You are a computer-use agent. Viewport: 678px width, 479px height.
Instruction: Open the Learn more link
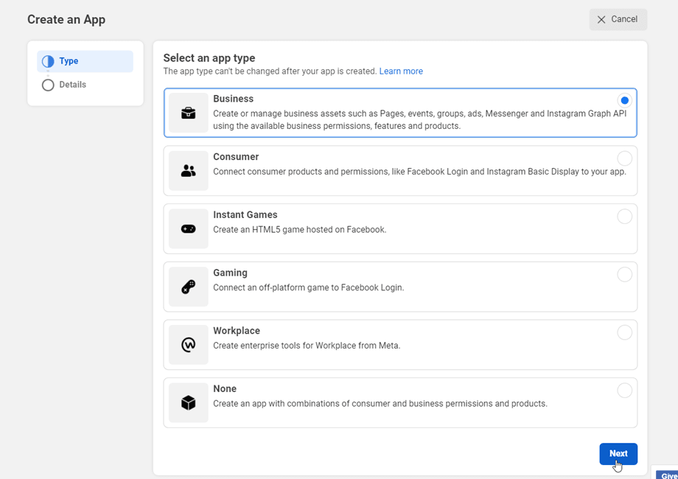click(x=401, y=71)
